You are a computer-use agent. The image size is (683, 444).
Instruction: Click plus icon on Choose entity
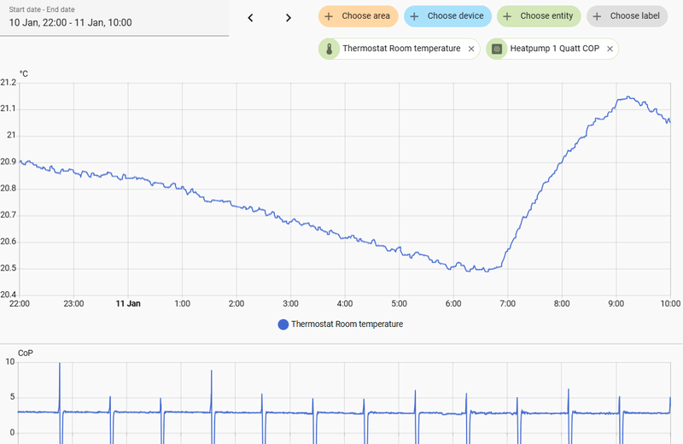click(507, 16)
